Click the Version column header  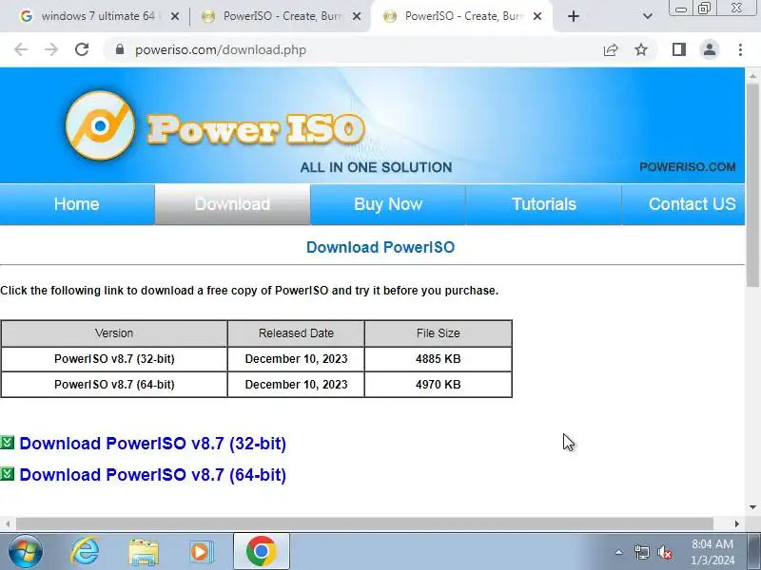(114, 333)
